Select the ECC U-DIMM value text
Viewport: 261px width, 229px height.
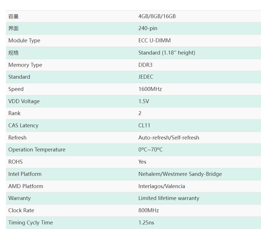pyautogui.click(x=154, y=41)
